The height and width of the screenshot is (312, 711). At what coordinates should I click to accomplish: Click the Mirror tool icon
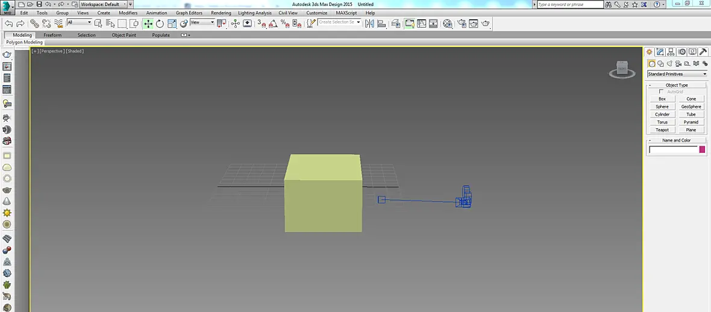tap(369, 23)
